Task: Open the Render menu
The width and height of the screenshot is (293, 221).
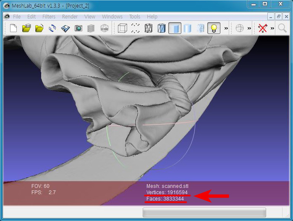Action: point(70,17)
